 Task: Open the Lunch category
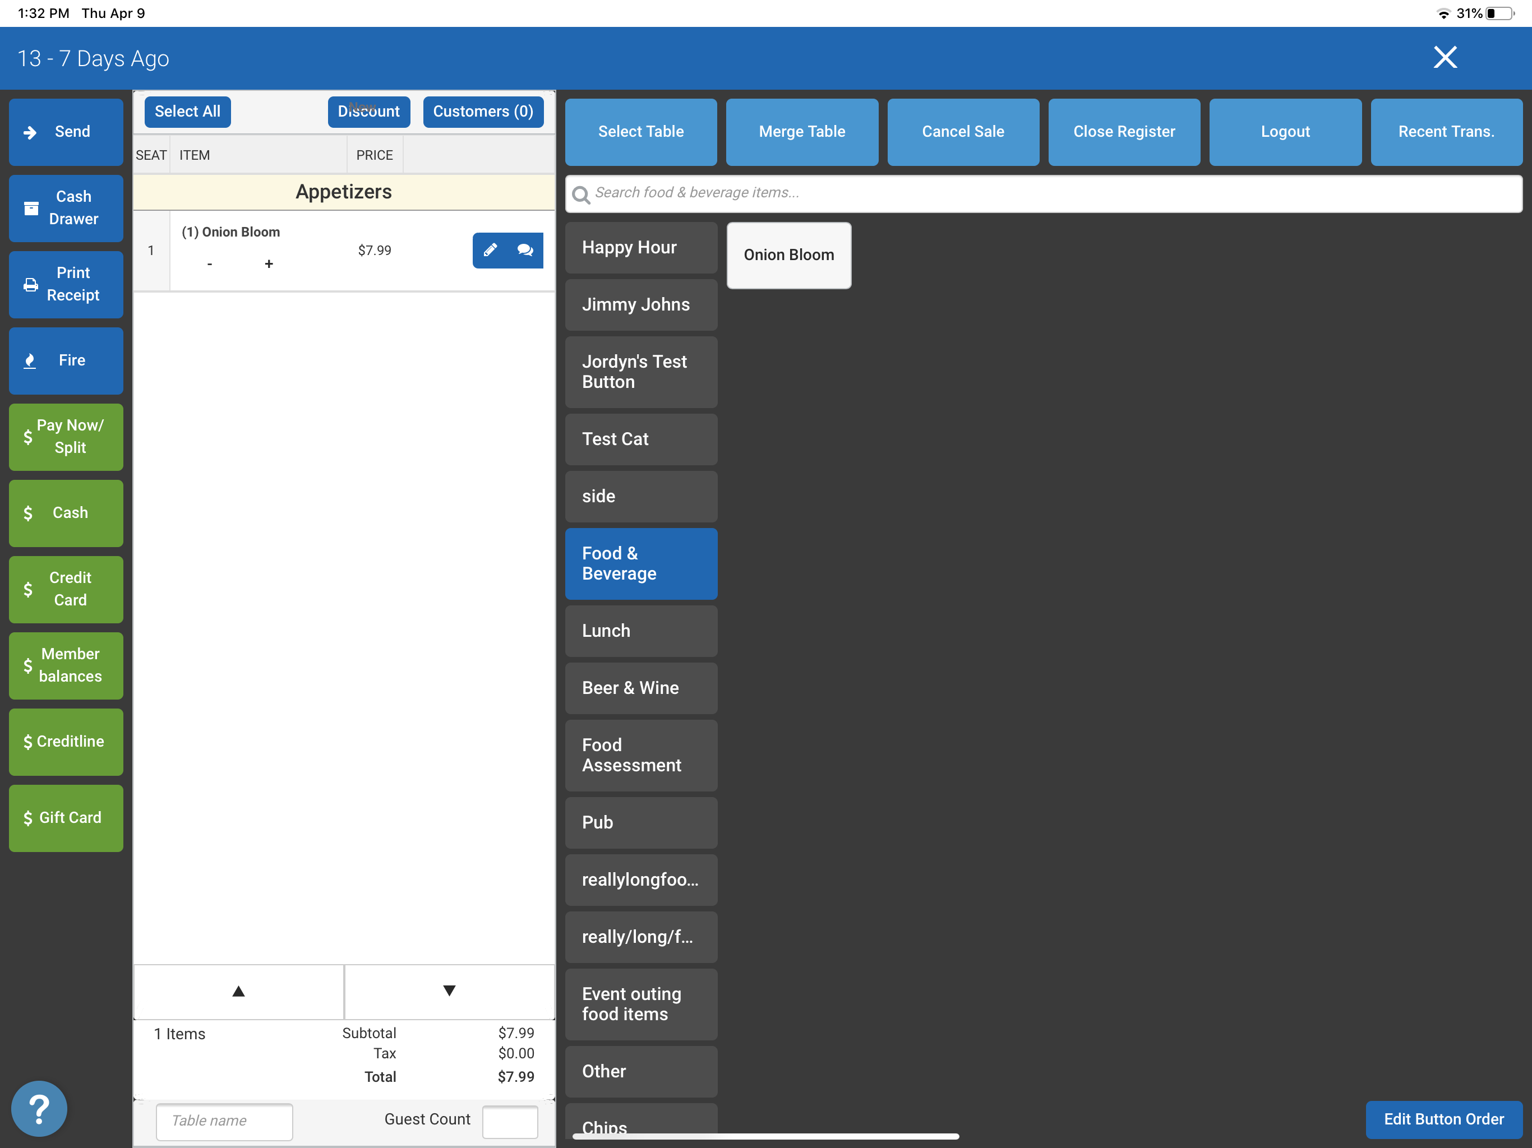click(x=640, y=631)
